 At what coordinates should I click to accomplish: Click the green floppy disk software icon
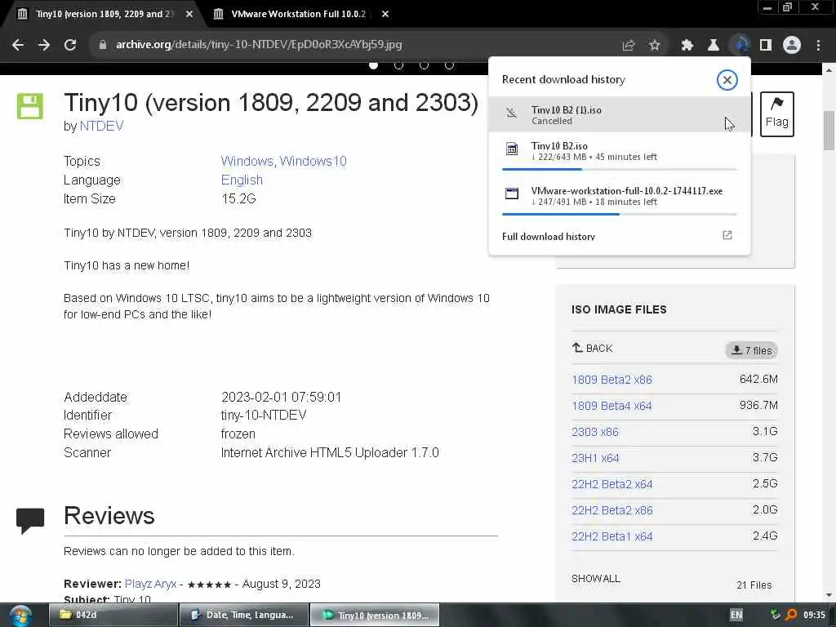pos(30,105)
